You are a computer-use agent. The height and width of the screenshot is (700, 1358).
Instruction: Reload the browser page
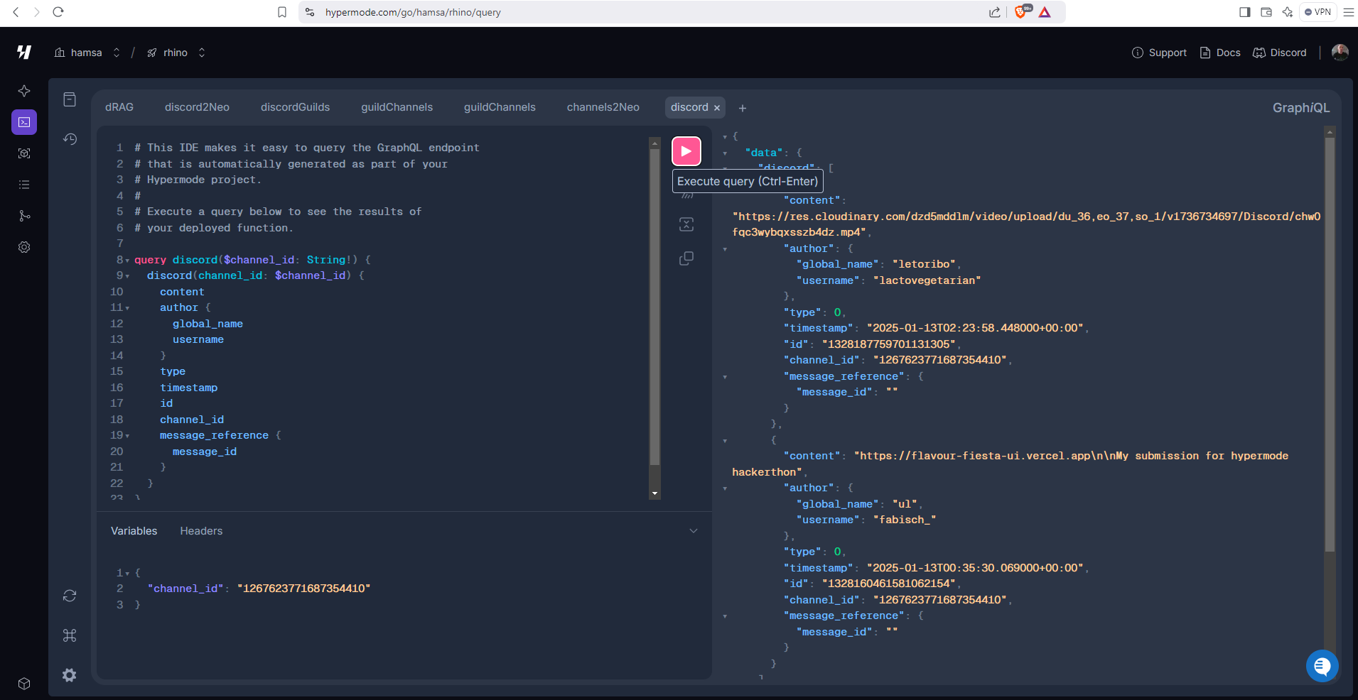(58, 12)
